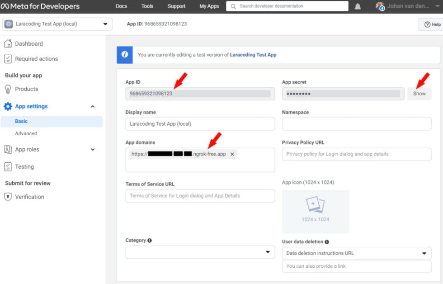Click the Required actions checklist icon
Viewport: 443px width, 284px height.
(8, 59)
